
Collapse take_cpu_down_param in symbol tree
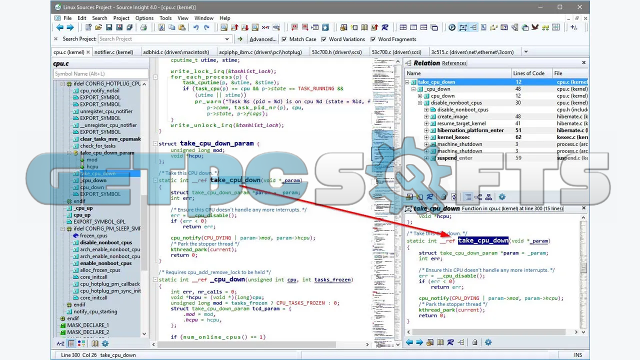69,153
